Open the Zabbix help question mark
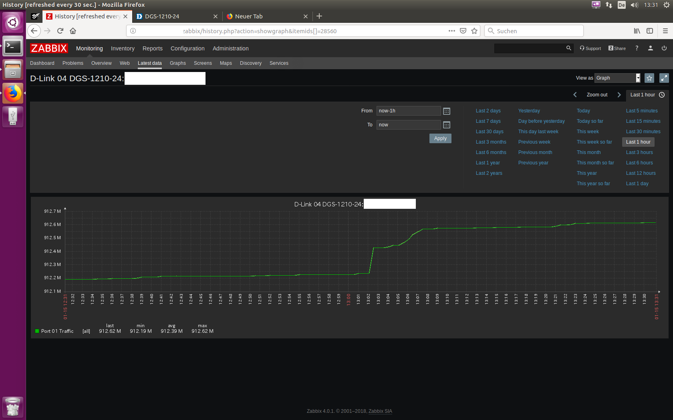This screenshot has height=420, width=673. 637,48
